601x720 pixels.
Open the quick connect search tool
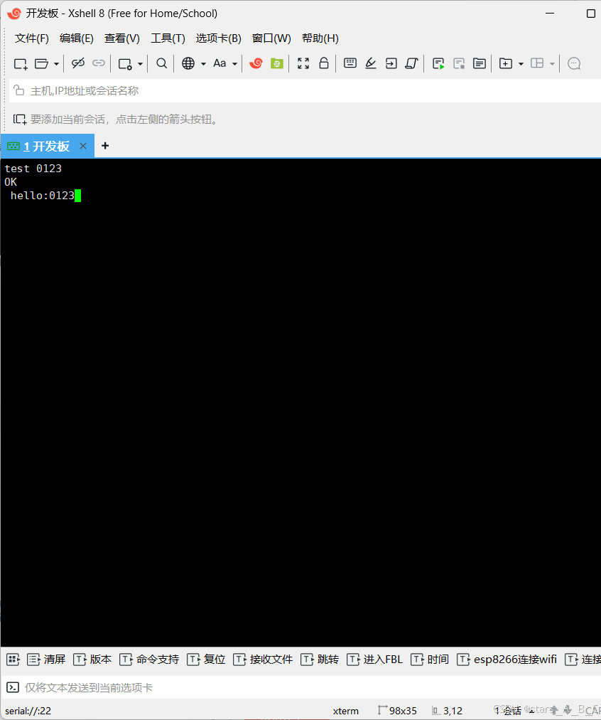[x=161, y=63]
